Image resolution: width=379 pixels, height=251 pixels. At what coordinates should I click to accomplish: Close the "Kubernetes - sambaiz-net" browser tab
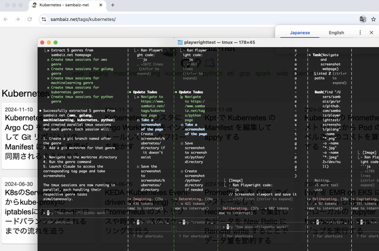101,5
